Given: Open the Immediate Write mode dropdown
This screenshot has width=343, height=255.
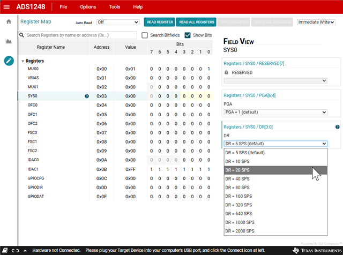Looking at the screenshot, I should tap(316, 22).
